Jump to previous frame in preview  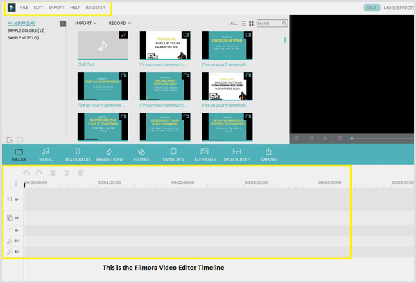point(297,138)
